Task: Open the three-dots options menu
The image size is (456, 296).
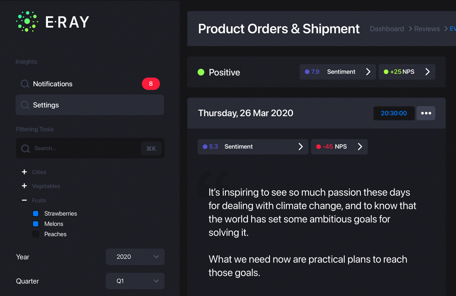Action: point(426,113)
